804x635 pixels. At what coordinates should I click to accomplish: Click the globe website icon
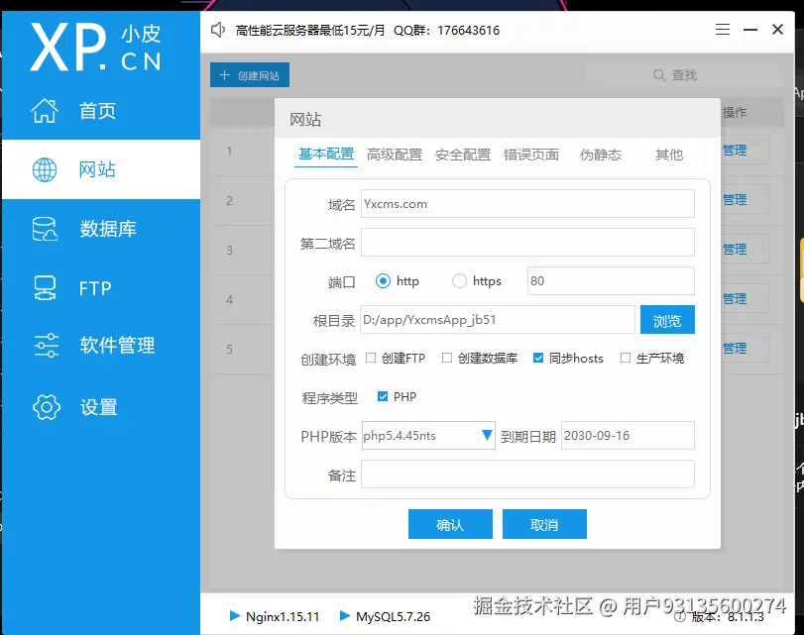(45, 169)
